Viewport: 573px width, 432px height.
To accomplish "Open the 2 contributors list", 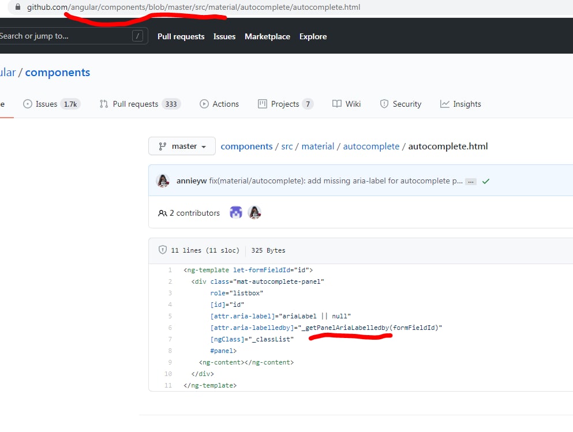I will (x=189, y=213).
